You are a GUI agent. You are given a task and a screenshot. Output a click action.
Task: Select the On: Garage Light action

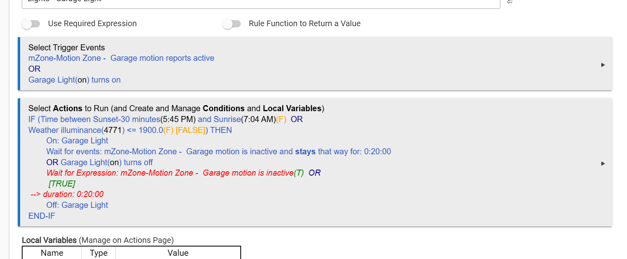point(77,141)
